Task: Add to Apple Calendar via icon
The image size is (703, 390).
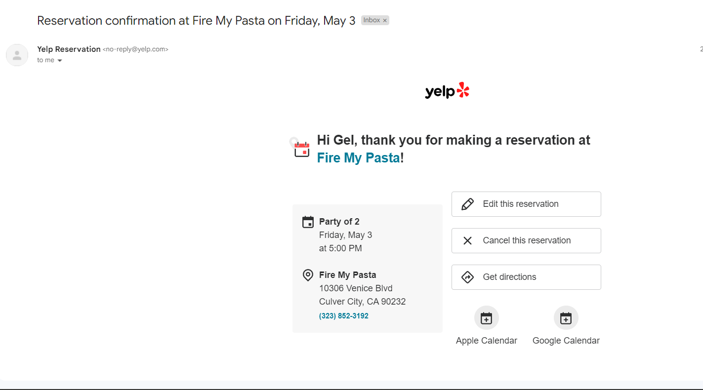Action: click(487, 318)
